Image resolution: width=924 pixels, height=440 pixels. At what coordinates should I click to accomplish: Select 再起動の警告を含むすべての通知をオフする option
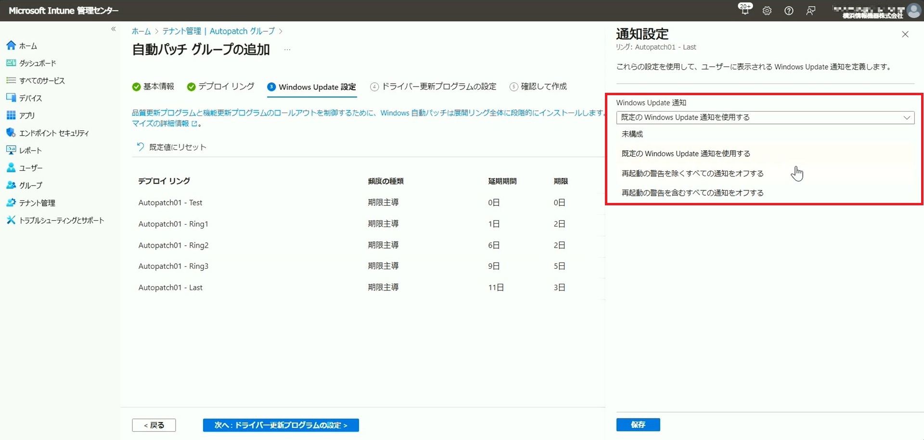coord(765,193)
